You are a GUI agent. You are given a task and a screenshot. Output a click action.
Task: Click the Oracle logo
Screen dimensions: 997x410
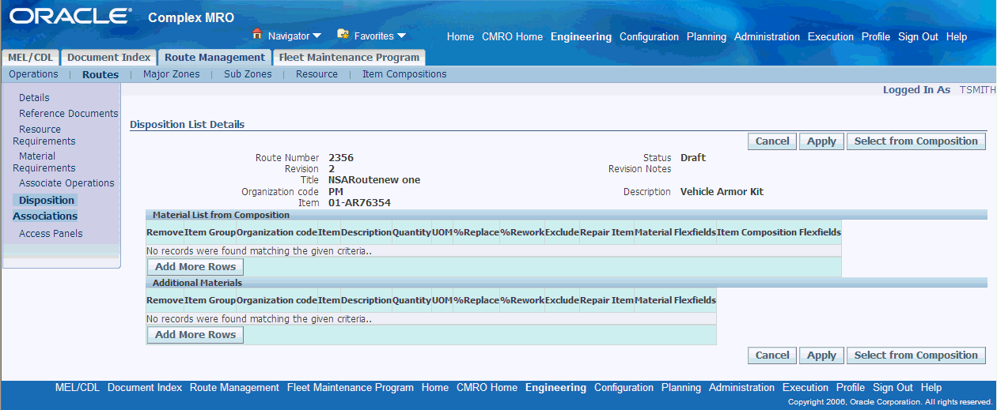pyautogui.click(x=70, y=17)
